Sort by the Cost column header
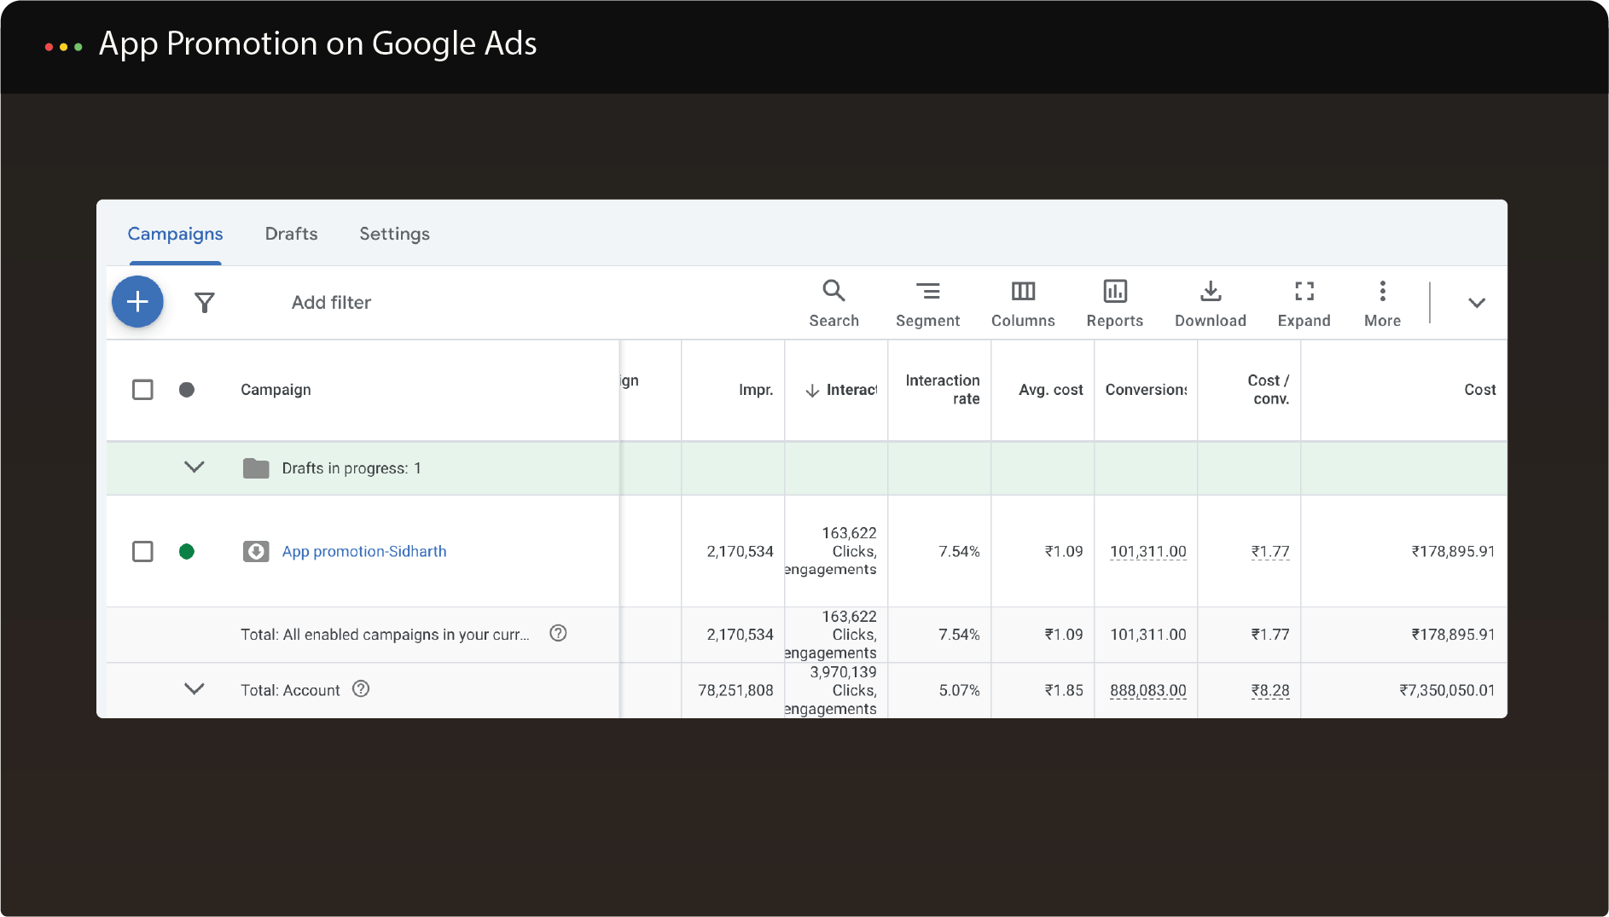 (1480, 390)
